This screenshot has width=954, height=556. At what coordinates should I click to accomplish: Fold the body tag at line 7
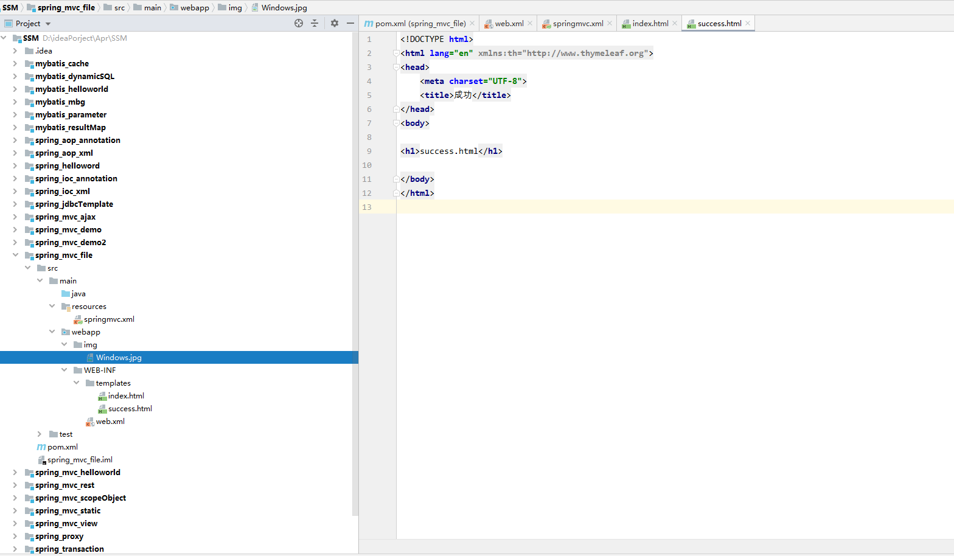tap(396, 123)
